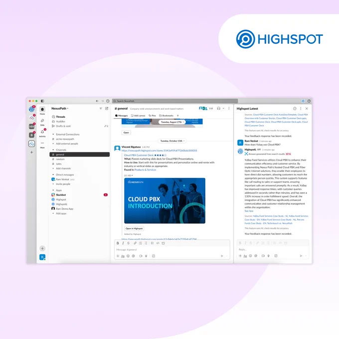Click the Open button below the attachment
Viewport: 339px width, 339px height.
tap(126, 133)
